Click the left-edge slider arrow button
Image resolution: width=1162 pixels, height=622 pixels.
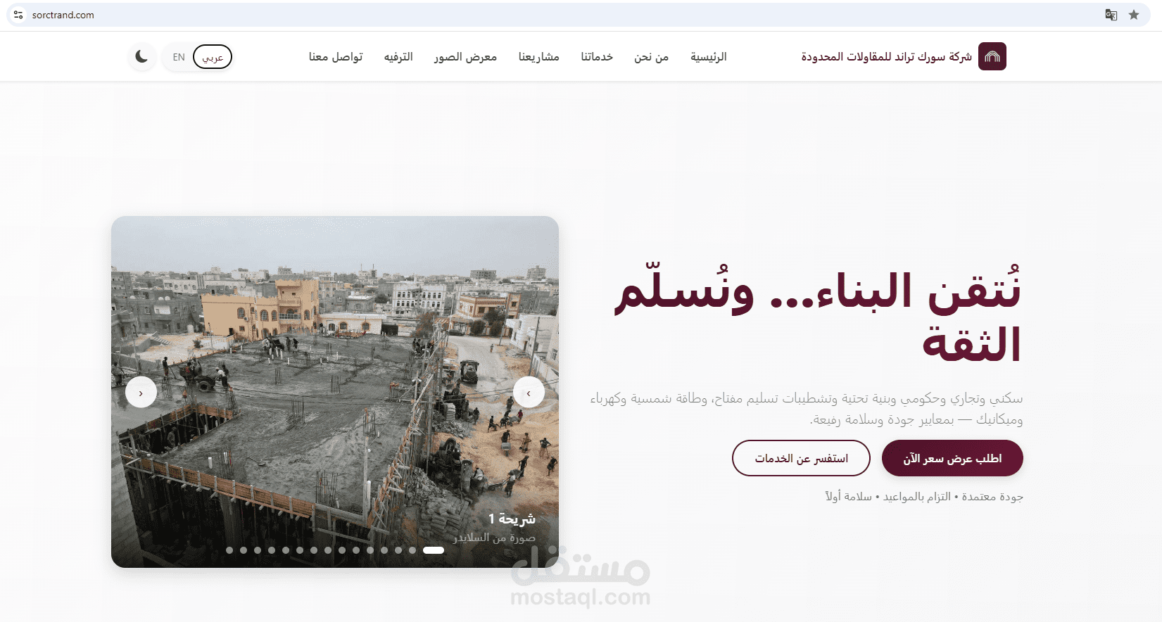(x=141, y=393)
